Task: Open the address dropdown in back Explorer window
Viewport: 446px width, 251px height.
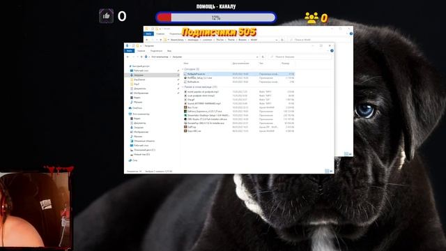Action: coord(277,40)
